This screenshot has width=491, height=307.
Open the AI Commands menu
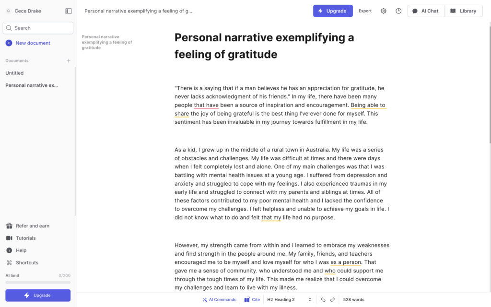click(x=219, y=299)
